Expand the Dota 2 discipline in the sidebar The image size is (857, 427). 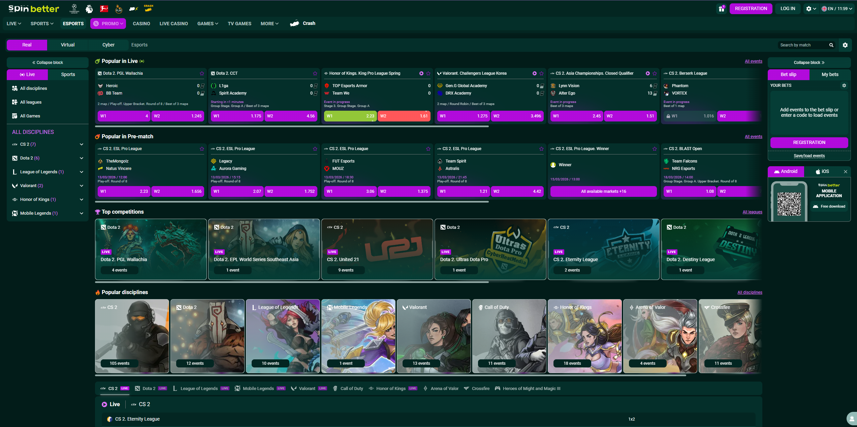(82, 158)
